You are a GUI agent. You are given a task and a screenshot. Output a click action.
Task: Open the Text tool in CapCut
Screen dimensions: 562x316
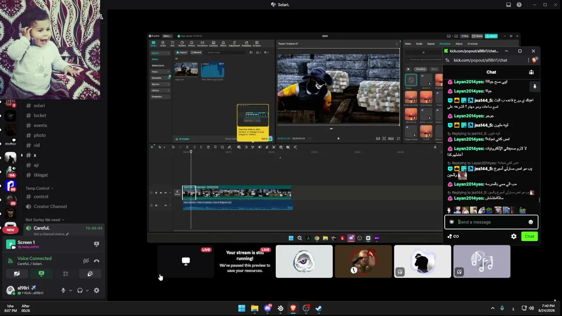(x=172, y=43)
